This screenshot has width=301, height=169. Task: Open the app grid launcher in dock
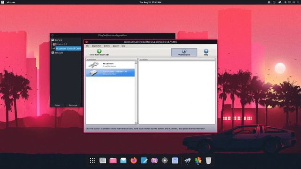click(x=92, y=161)
